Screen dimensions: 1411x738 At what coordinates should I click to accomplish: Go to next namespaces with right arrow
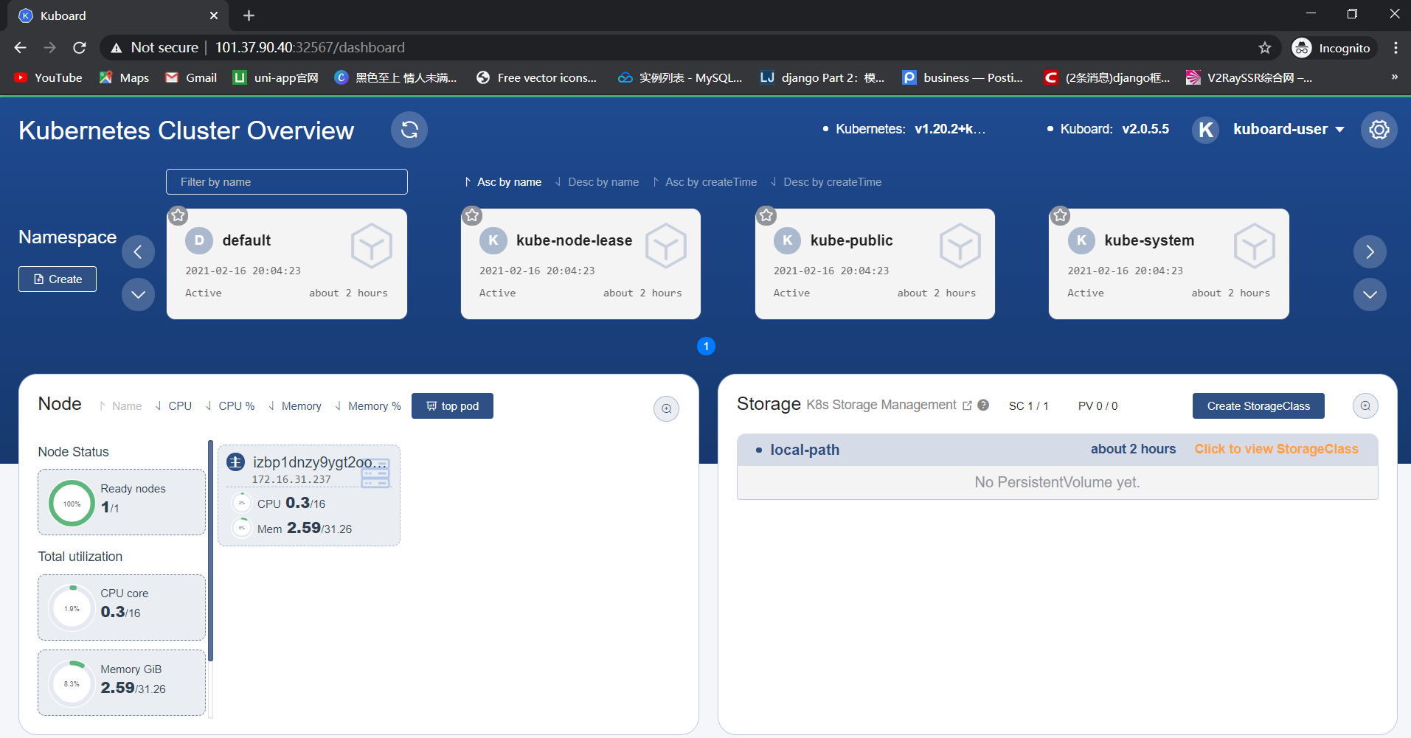pyautogui.click(x=1370, y=252)
